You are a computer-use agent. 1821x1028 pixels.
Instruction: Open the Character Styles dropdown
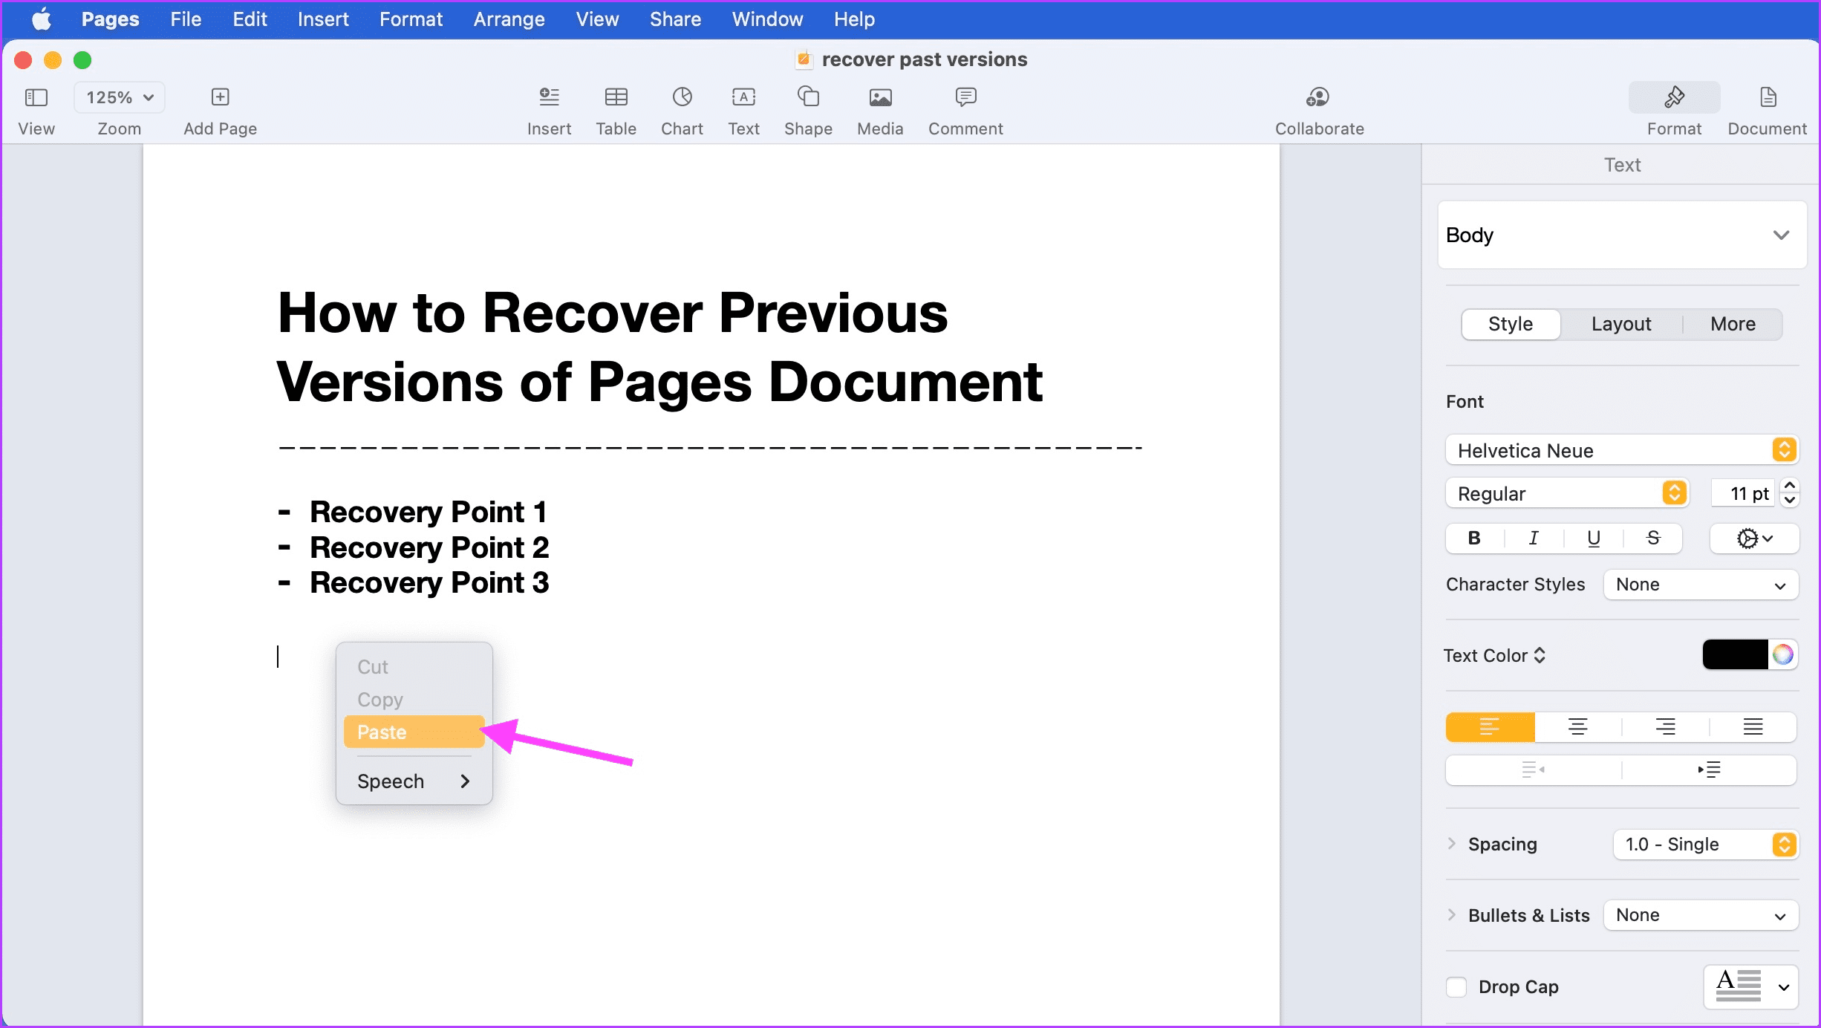click(x=1701, y=585)
